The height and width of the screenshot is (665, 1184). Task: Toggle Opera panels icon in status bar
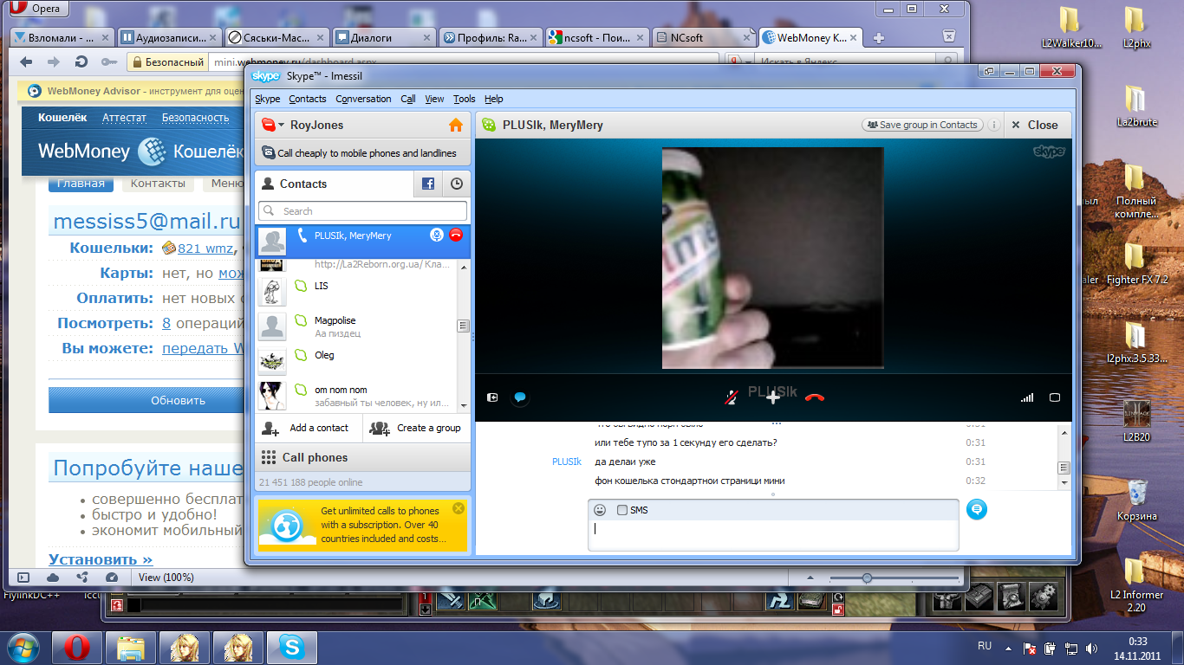pyautogui.click(x=23, y=577)
